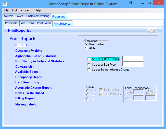166x129 pixels.
Task: Select the Obituary List report
Action: click(24, 67)
